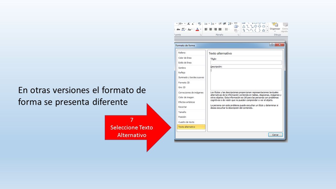The height and width of the screenshot is (189, 336).
Task: Select the right arrow shape
Action: pyautogui.click(x=255, y=26)
